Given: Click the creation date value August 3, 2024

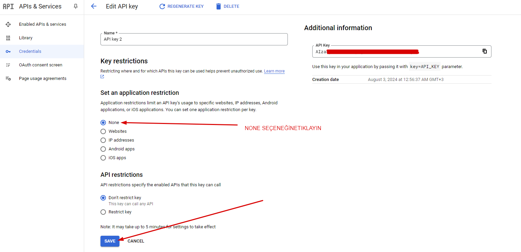Looking at the screenshot, I should pos(406,80).
